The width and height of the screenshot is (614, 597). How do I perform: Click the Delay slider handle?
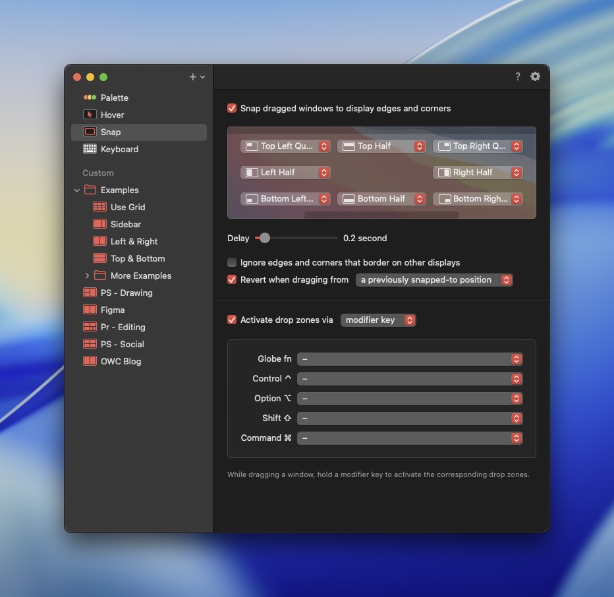pos(264,238)
